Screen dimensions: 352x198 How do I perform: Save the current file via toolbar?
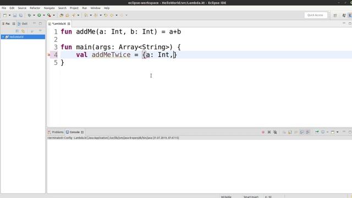(15, 15)
